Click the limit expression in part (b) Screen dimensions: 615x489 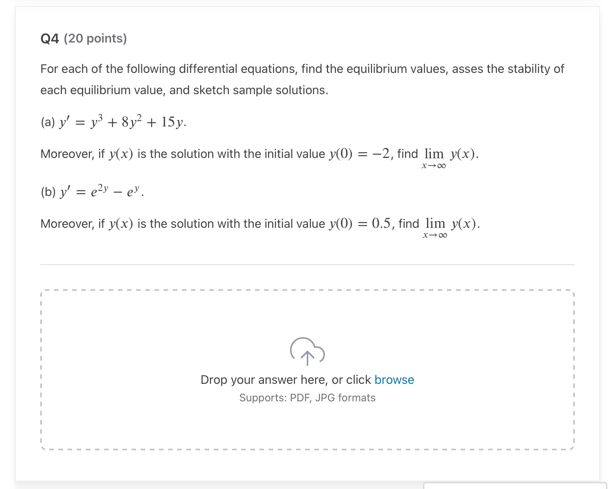(x=452, y=227)
